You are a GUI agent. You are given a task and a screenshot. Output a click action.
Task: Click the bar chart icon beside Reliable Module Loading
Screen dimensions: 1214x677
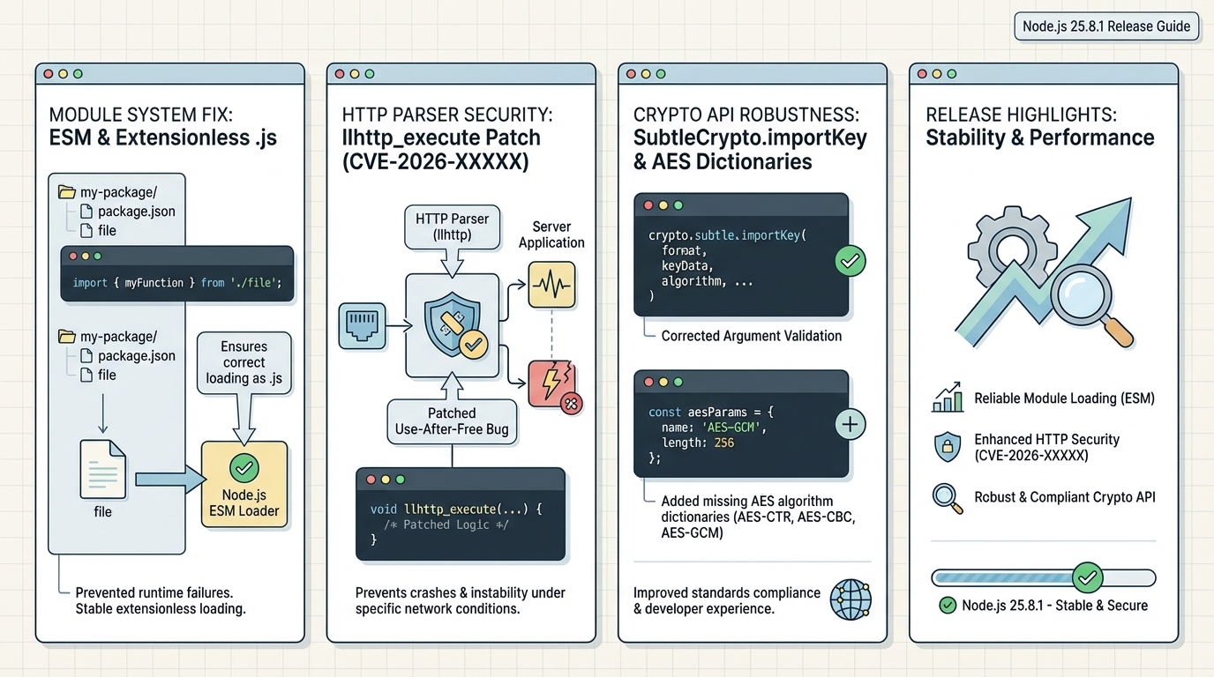click(948, 398)
